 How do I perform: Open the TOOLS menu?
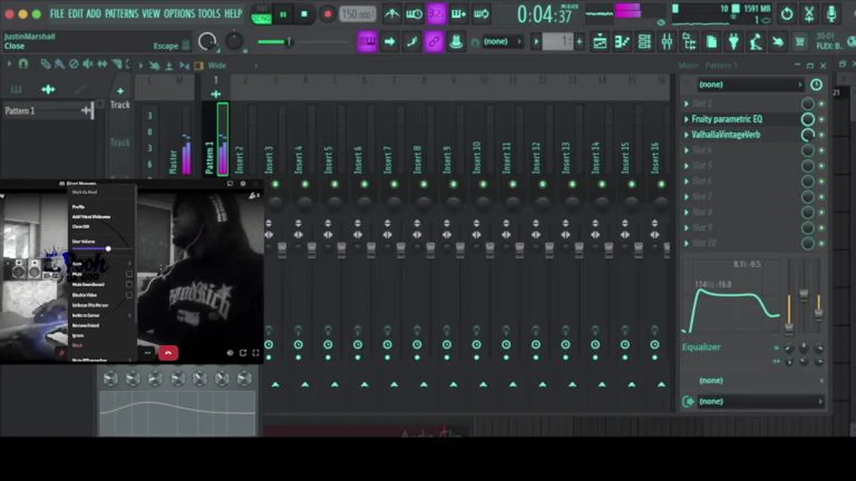[x=209, y=13]
